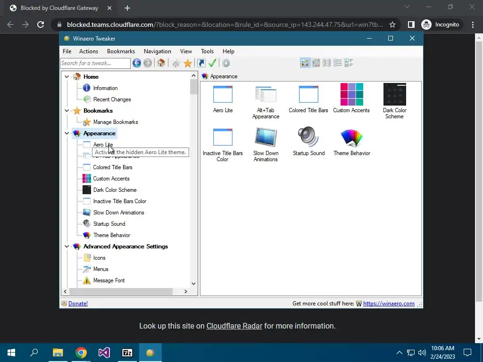Select Manage Bookmarks in the tree

pyautogui.click(x=116, y=122)
